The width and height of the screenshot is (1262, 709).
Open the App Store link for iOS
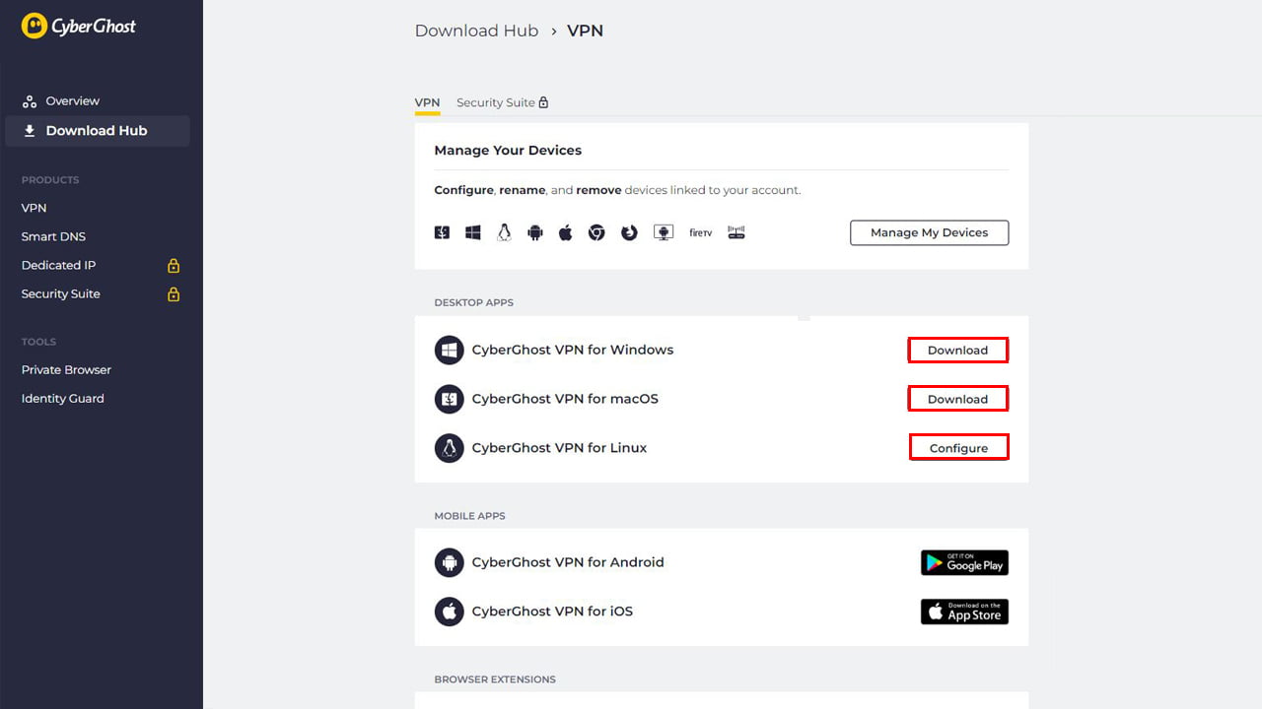[964, 612]
